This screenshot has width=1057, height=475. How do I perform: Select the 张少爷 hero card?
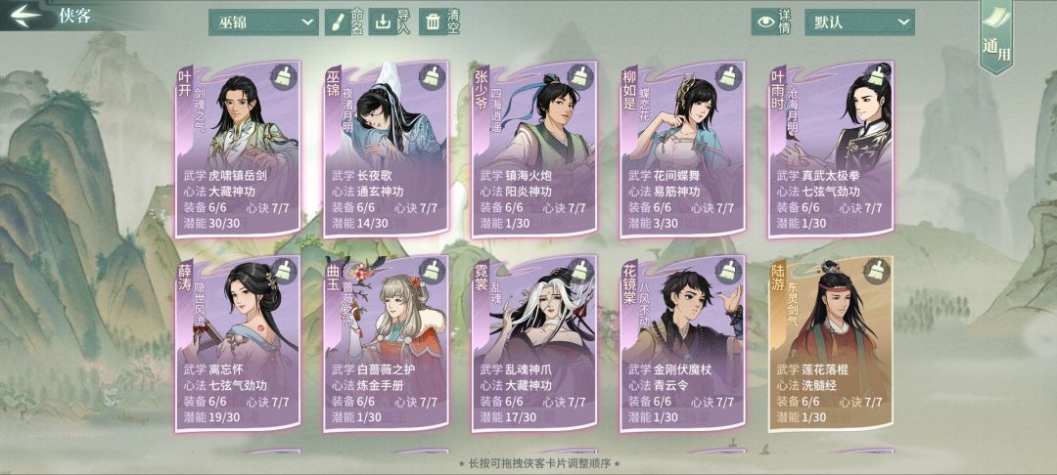(x=534, y=151)
